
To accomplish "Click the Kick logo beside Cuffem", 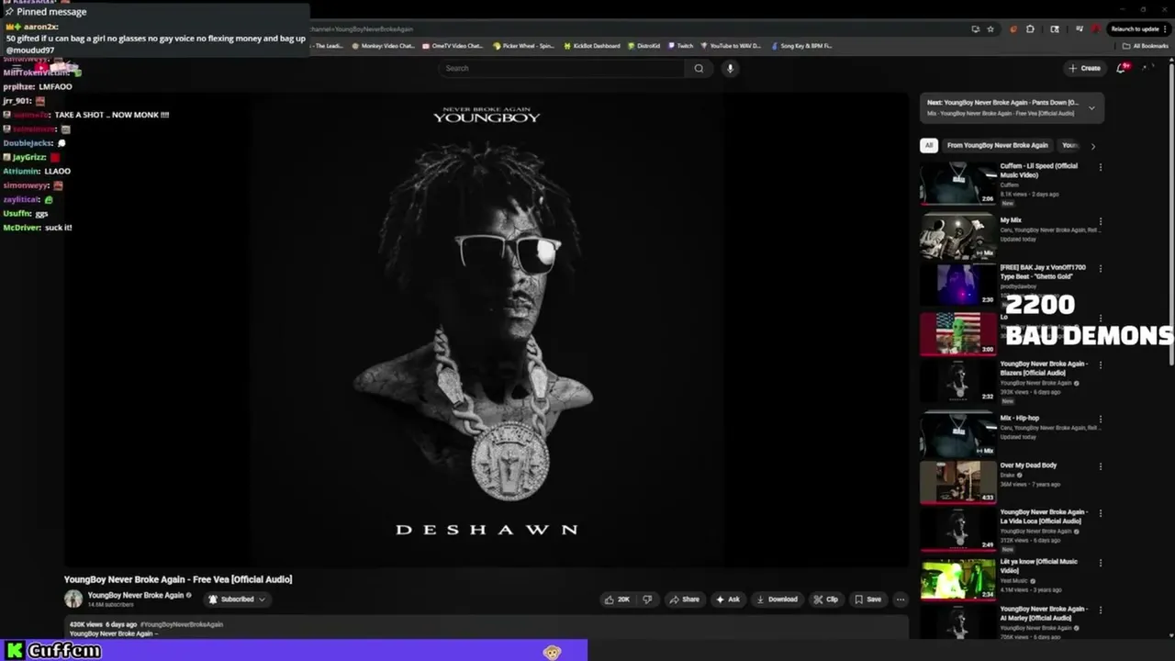I will pos(14,651).
